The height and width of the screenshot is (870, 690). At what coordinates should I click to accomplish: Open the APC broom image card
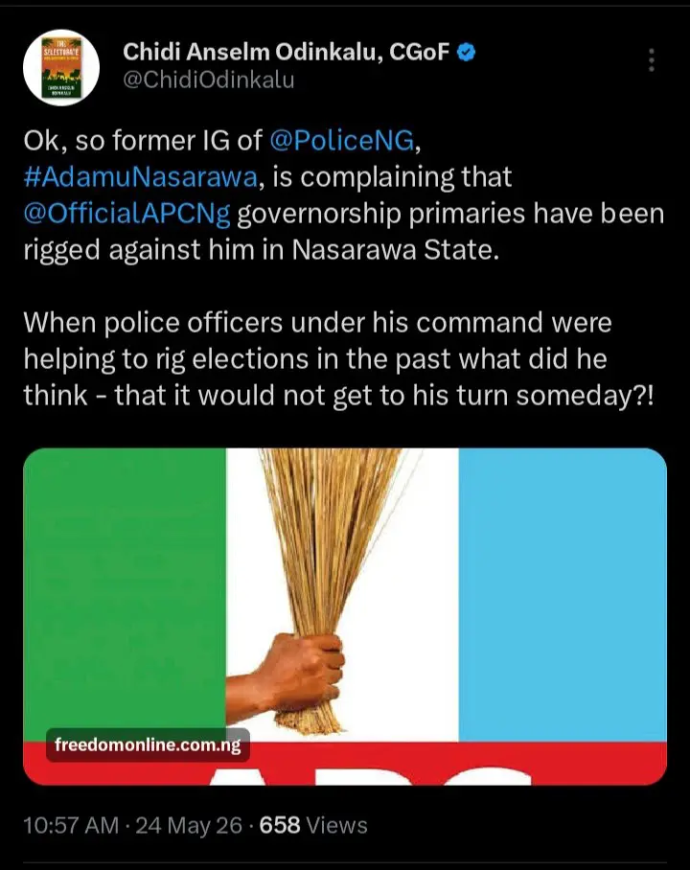345,616
